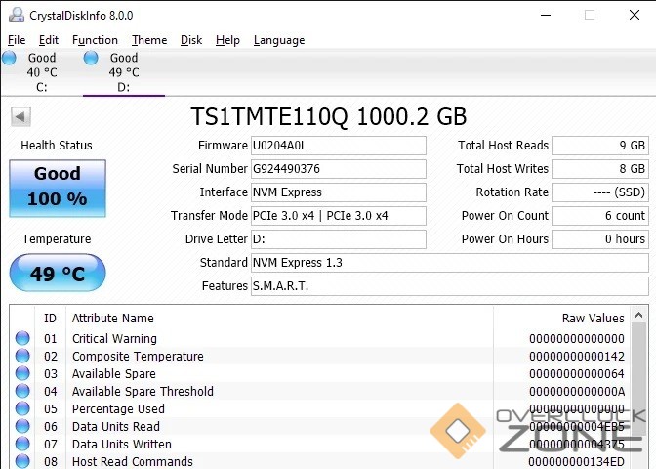Screen dimensions: 656x469
Task: Click the CrystalDiskInfo app icon in title bar
Action: click(15, 15)
